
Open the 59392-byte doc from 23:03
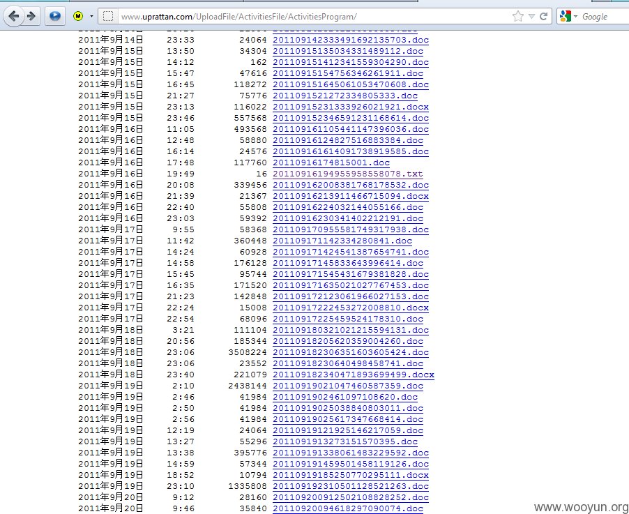point(348,219)
